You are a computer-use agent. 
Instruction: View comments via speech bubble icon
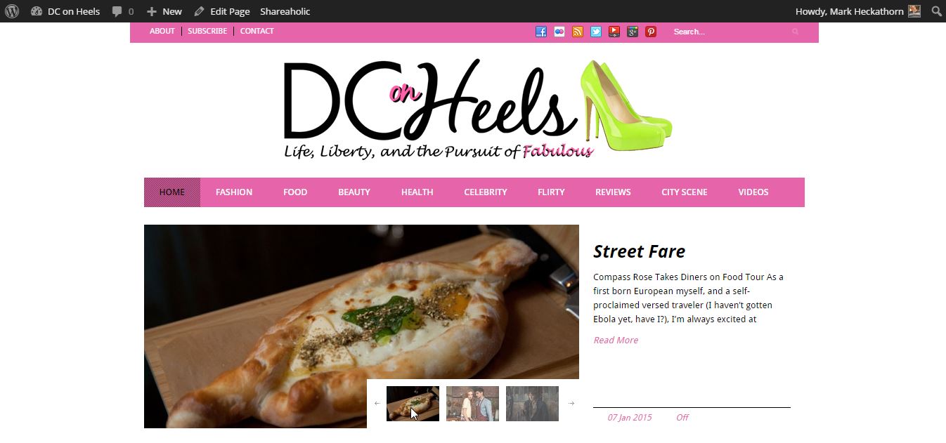point(122,11)
